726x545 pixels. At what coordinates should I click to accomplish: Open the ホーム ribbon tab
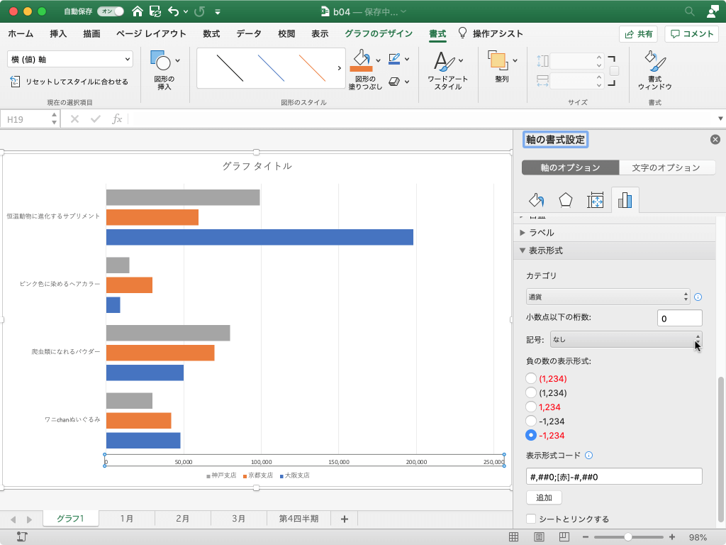[21, 33]
